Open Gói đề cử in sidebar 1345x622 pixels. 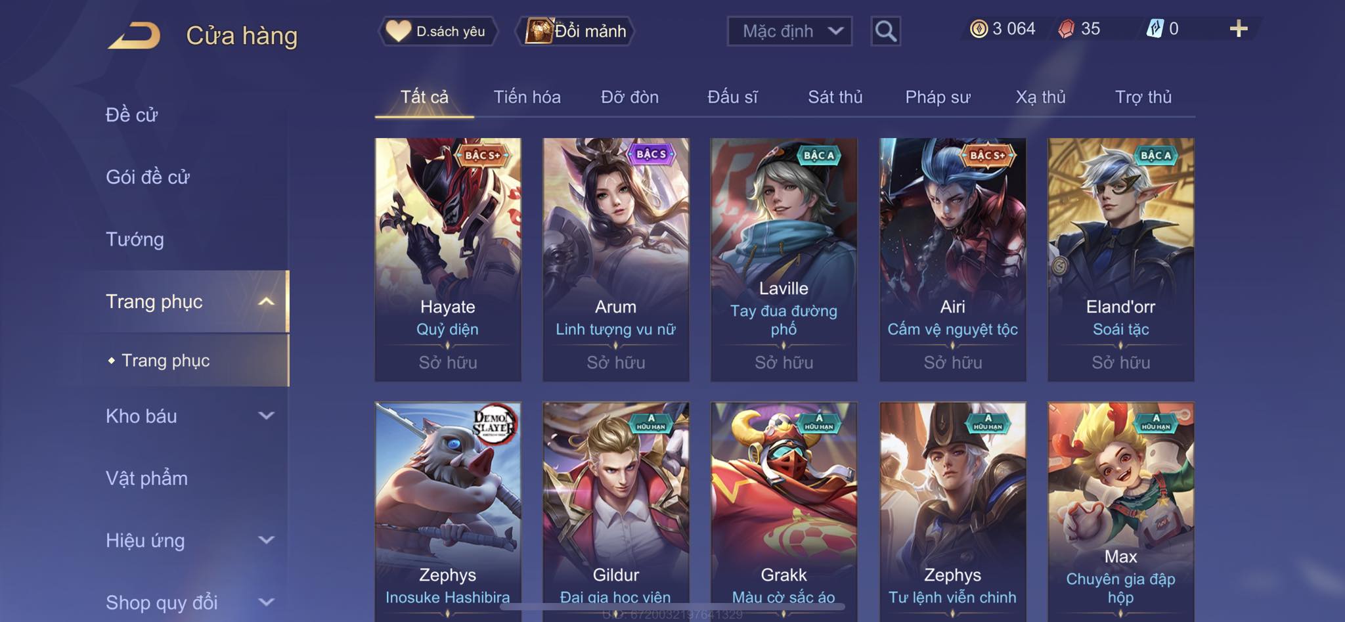(x=148, y=177)
